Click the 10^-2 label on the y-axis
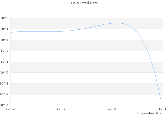The image size is (168, 126). [4, 94]
